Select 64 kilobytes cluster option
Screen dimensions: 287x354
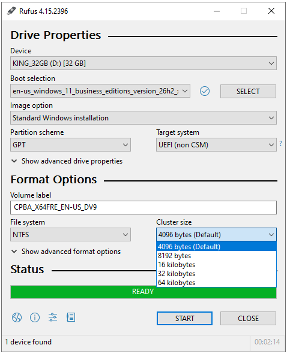216,283
